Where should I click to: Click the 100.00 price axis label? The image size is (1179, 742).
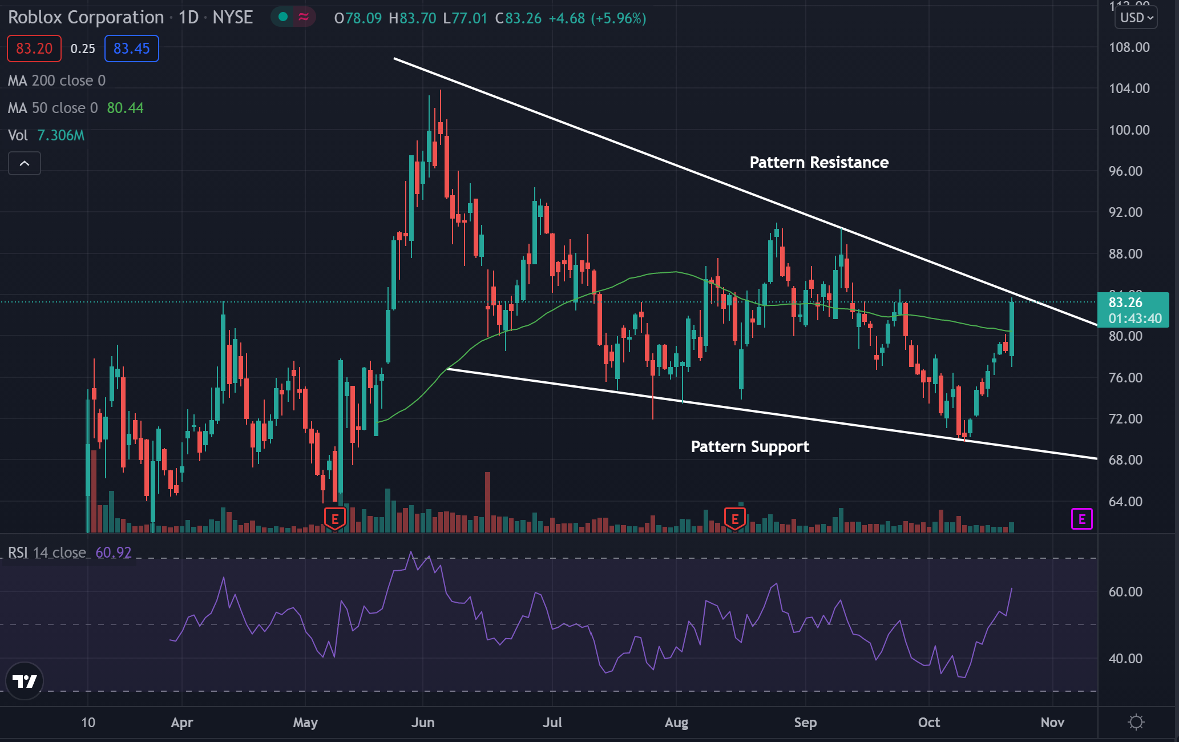(1129, 130)
